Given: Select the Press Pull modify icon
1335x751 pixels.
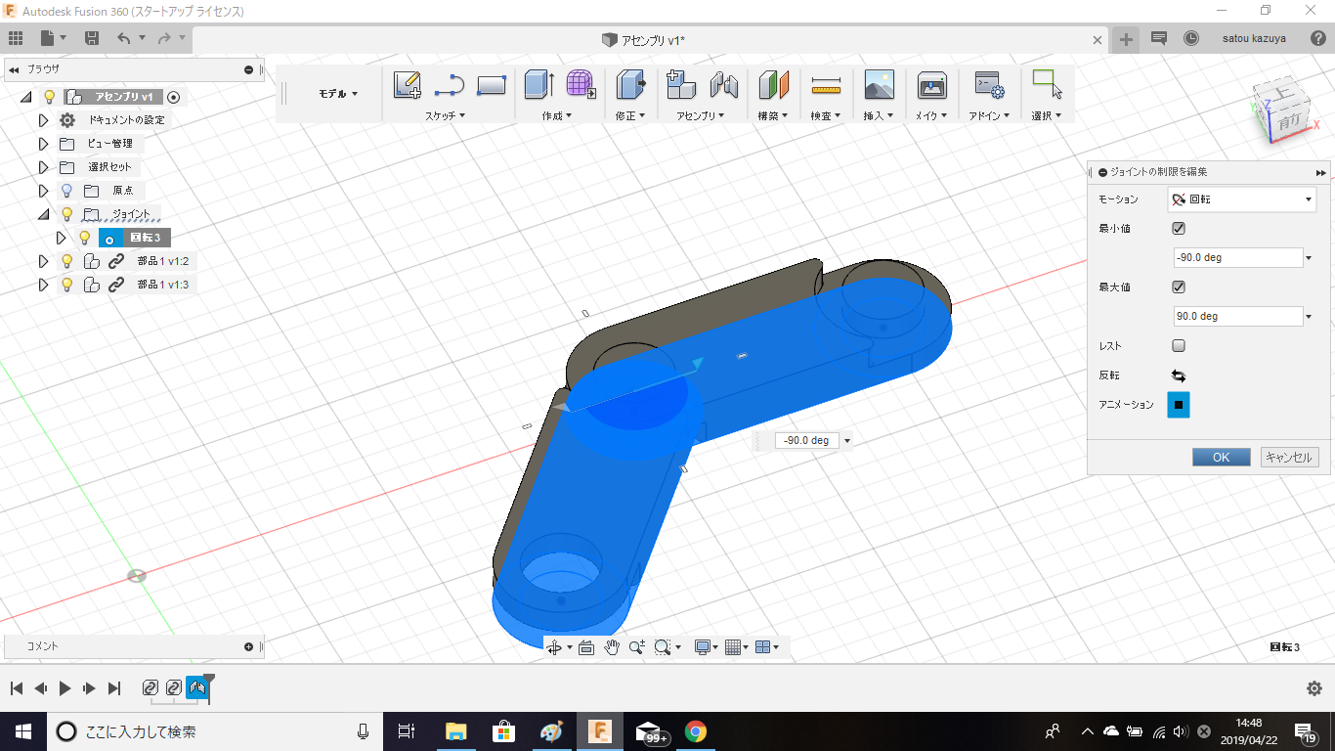Looking at the screenshot, I should pos(631,85).
